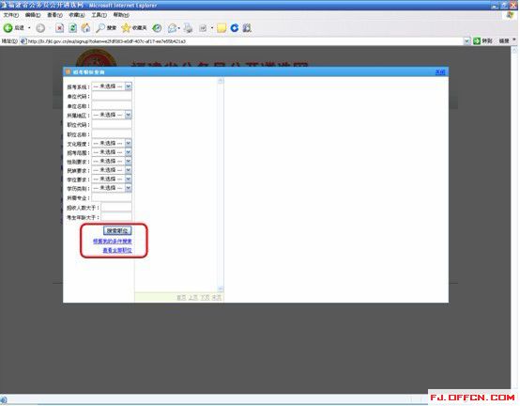Click the History clock toolbar icon

coord(157,28)
